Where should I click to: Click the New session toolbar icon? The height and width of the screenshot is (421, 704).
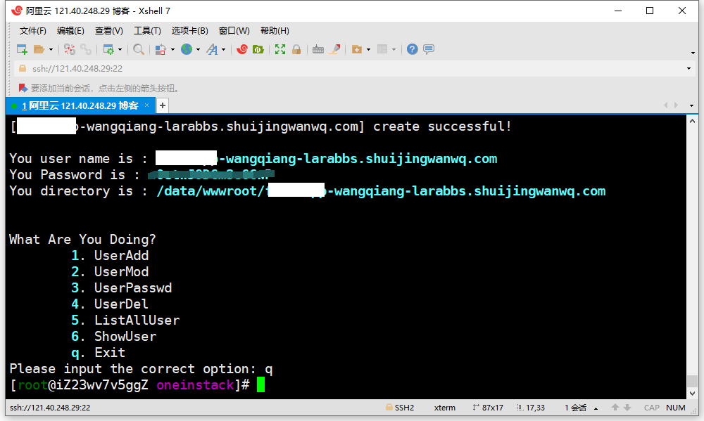tap(22, 49)
